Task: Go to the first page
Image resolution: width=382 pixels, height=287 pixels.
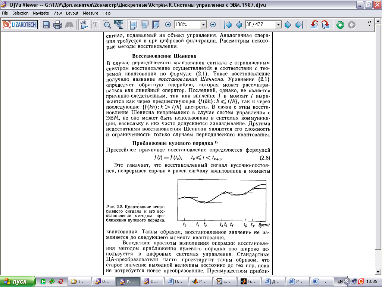Action: coord(228,25)
